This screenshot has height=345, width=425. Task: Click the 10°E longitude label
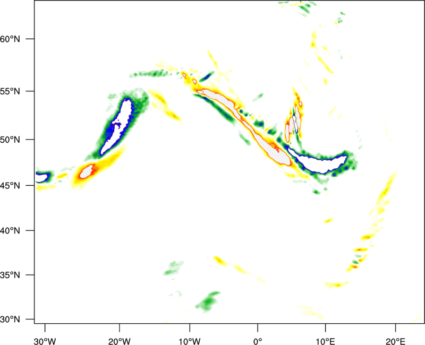pos(325,341)
